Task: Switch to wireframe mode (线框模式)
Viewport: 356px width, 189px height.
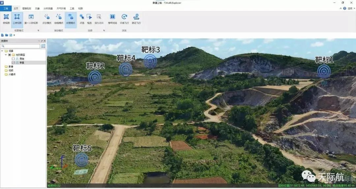Action: click(59, 18)
